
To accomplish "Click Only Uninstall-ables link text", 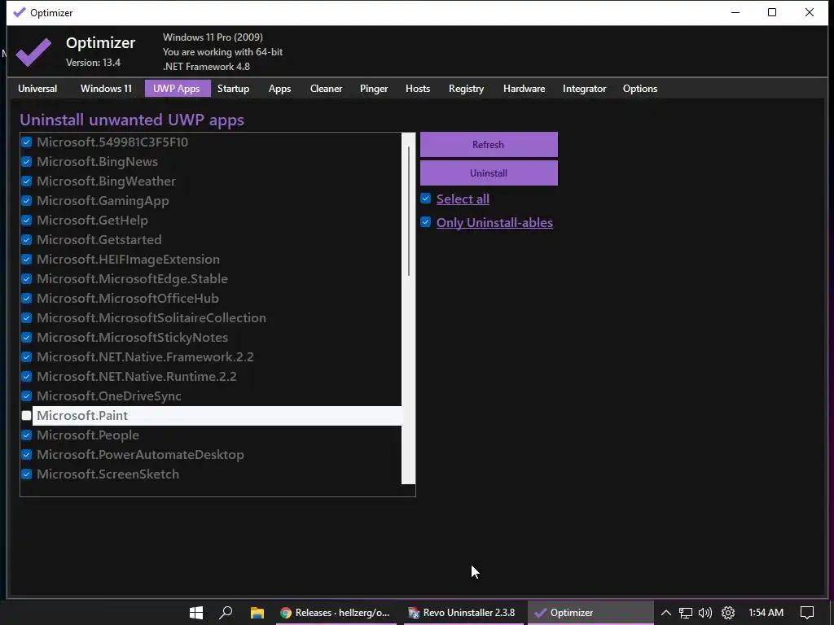I will tap(494, 223).
